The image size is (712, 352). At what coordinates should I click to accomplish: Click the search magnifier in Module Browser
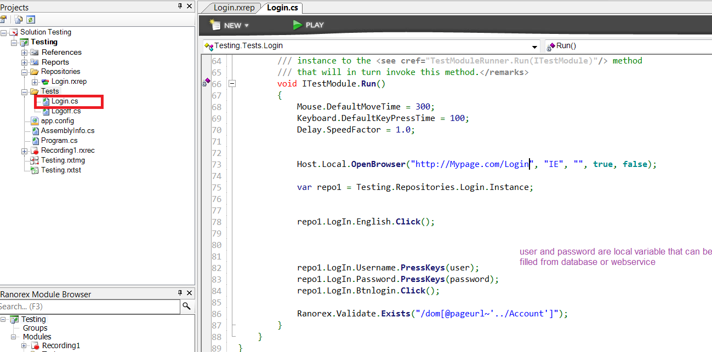point(187,306)
